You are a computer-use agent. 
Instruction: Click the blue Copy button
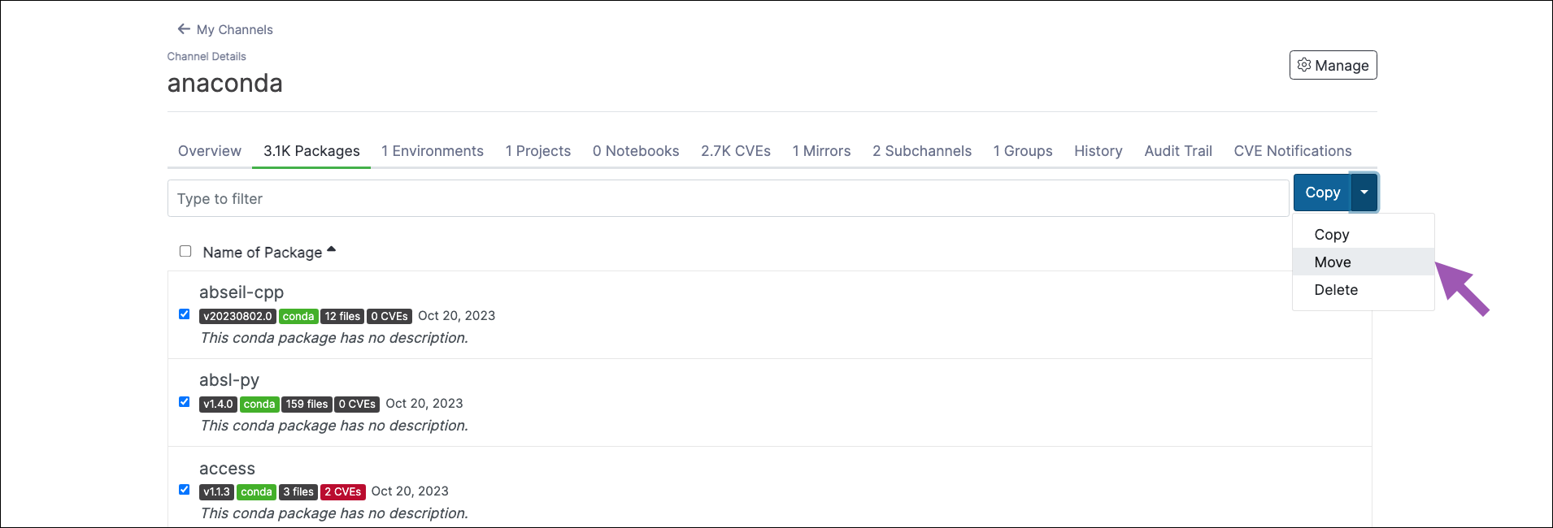pos(1323,193)
